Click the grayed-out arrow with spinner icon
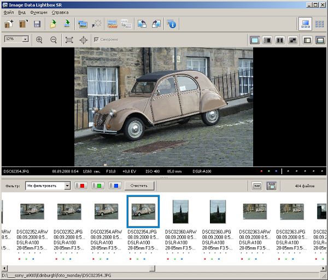 [96, 24]
